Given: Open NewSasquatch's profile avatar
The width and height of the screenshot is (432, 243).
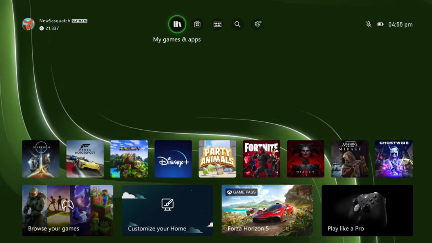Looking at the screenshot, I should (x=28, y=24).
